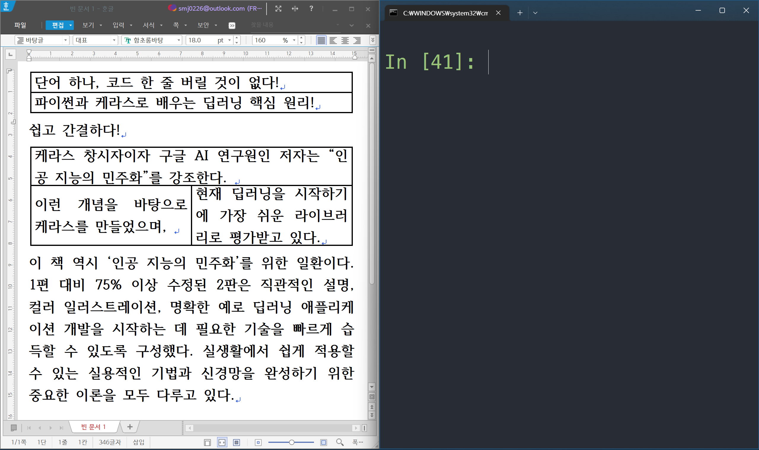Click the right align icon
This screenshot has width=759, height=450.
coord(357,40)
